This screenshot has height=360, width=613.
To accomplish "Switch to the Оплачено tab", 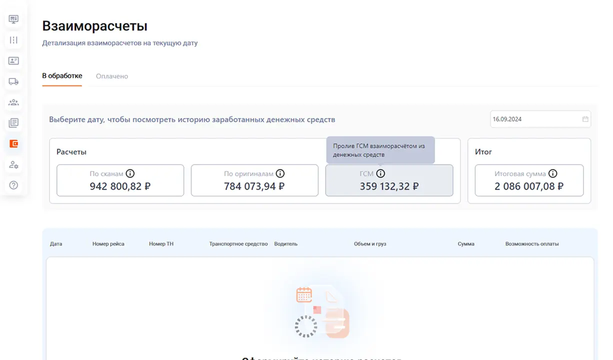I will pos(112,76).
